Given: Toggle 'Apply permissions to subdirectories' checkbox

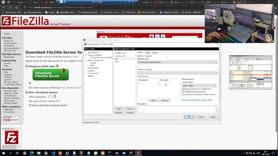Looking at the screenshot, I should click(183, 89).
